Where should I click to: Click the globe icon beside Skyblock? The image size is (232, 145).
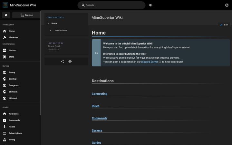pyautogui.click(x=5, y=92)
